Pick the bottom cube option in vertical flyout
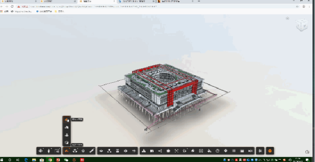 (67, 142)
